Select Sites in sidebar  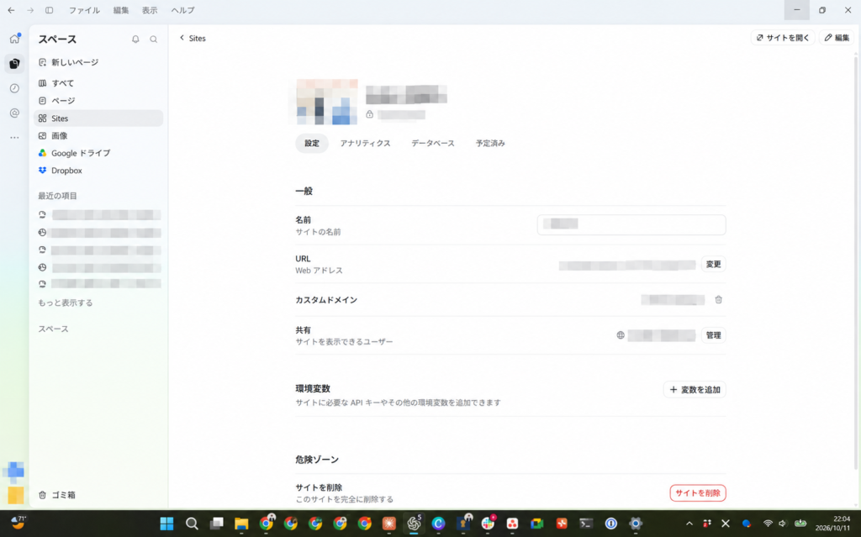(x=98, y=118)
